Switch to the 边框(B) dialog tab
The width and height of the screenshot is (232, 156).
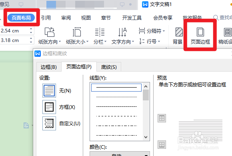point(49,67)
